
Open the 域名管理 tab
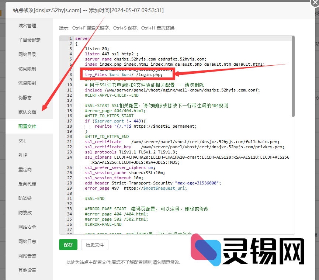(27, 26)
